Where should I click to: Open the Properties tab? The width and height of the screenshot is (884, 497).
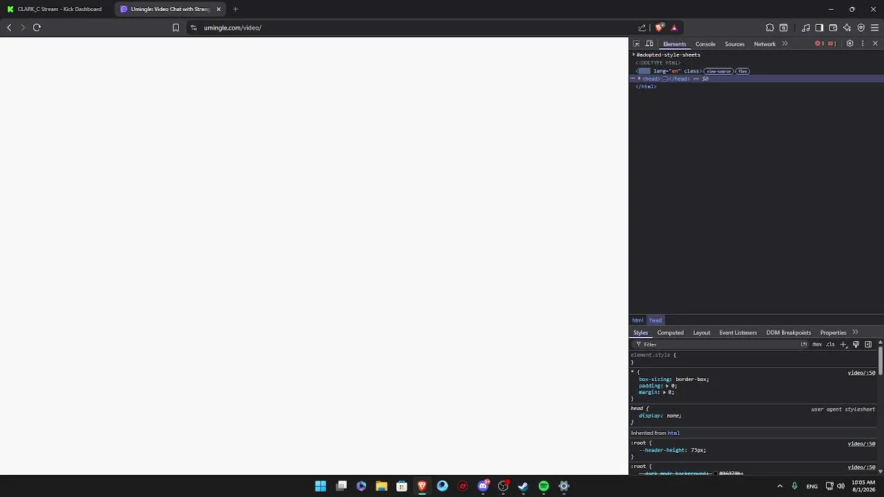(x=833, y=333)
